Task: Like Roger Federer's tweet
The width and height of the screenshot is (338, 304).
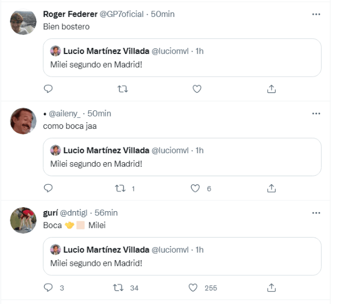Action: click(x=197, y=89)
